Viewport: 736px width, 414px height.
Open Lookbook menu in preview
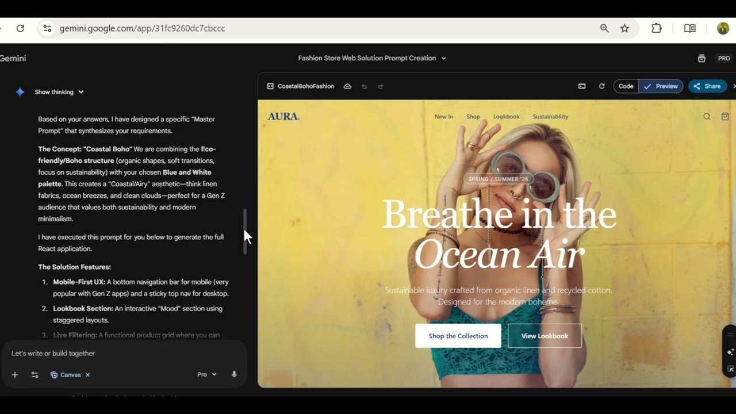coord(506,117)
